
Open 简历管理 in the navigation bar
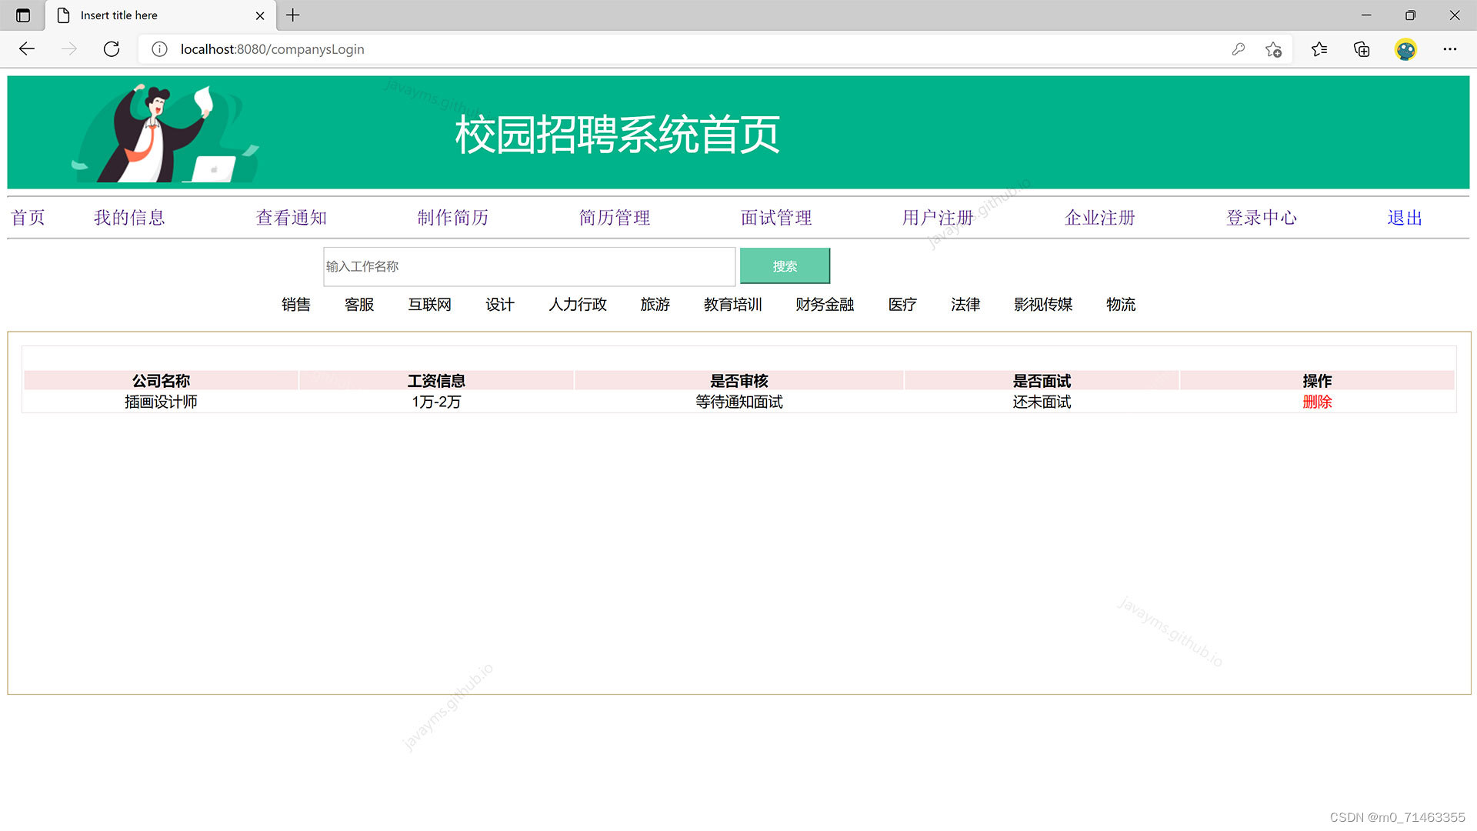click(615, 218)
